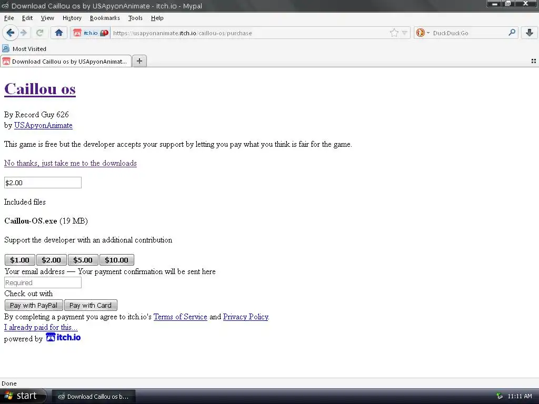The height and width of the screenshot is (404, 539).
Task: Click the search magnifier icon
Action: [512, 33]
